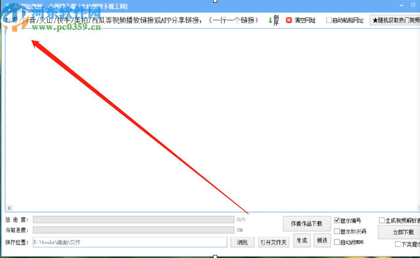Open folder with 打开文件夹 button
The width and height of the screenshot is (420, 258).
[273, 242]
